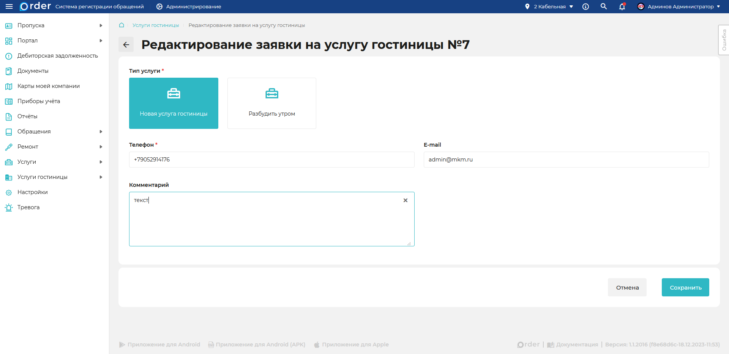The width and height of the screenshot is (729, 354).
Task: Open Карты моей компании section
Action: click(9, 86)
